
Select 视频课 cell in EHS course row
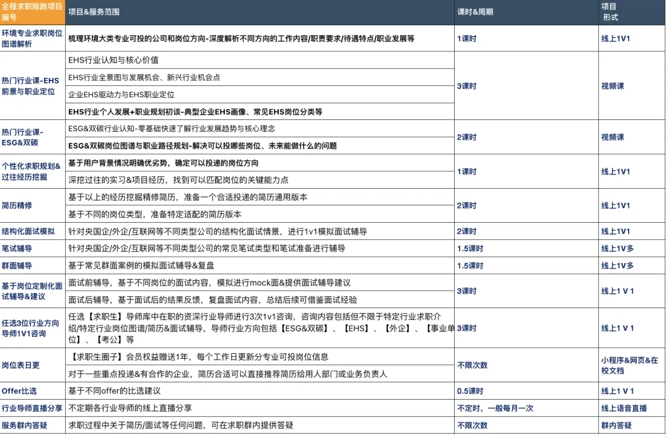(x=632, y=85)
